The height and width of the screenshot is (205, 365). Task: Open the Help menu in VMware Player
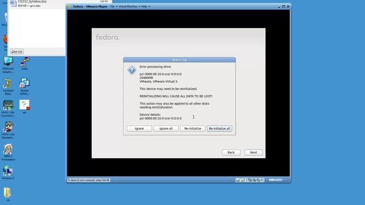coord(145,6)
